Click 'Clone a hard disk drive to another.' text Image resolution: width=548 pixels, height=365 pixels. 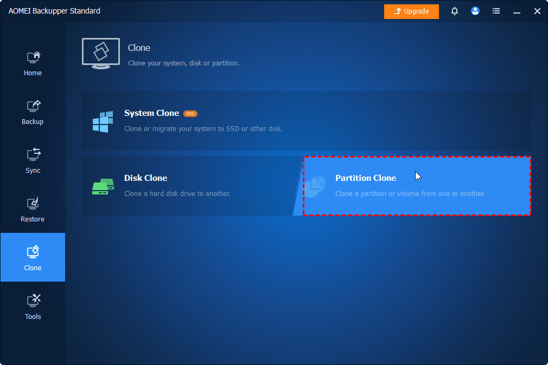click(x=177, y=194)
